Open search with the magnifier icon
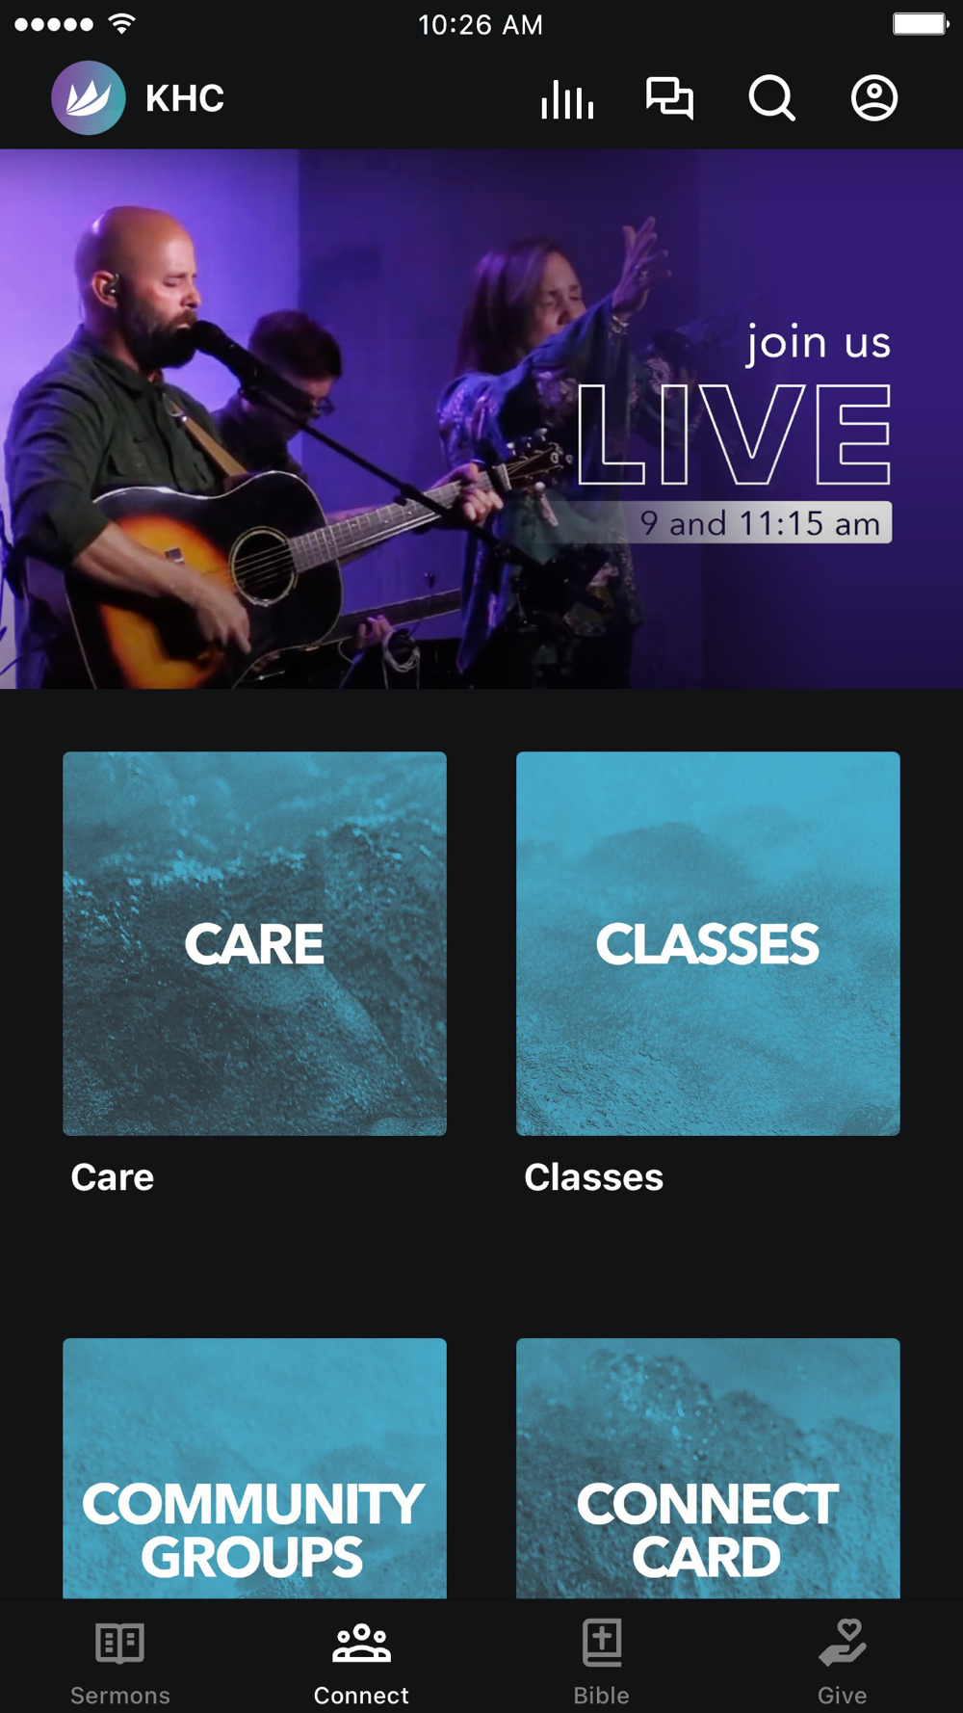 tap(772, 98)
